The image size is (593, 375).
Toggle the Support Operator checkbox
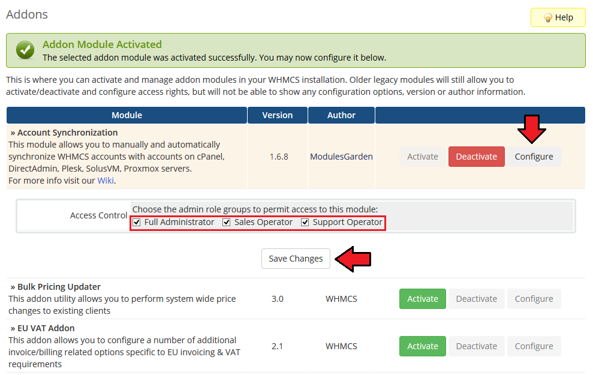tap(305, 222)
